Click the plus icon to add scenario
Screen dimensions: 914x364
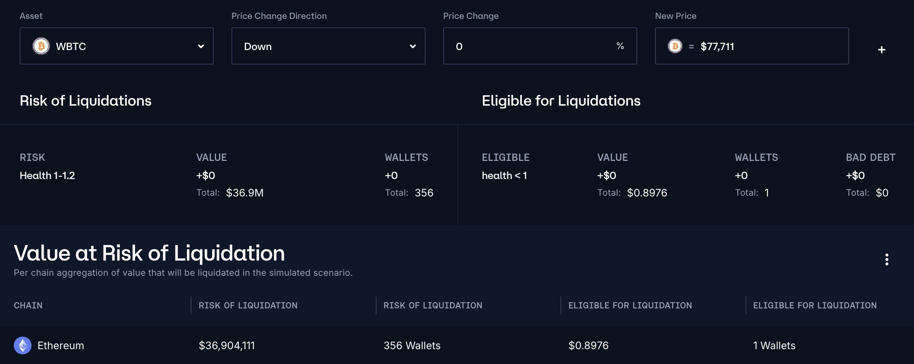point(882,50)
